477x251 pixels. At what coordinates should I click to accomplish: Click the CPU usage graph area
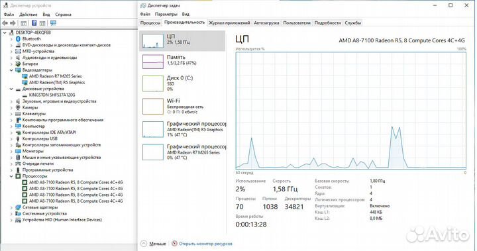pyautogui.click(x=350, y=111)
